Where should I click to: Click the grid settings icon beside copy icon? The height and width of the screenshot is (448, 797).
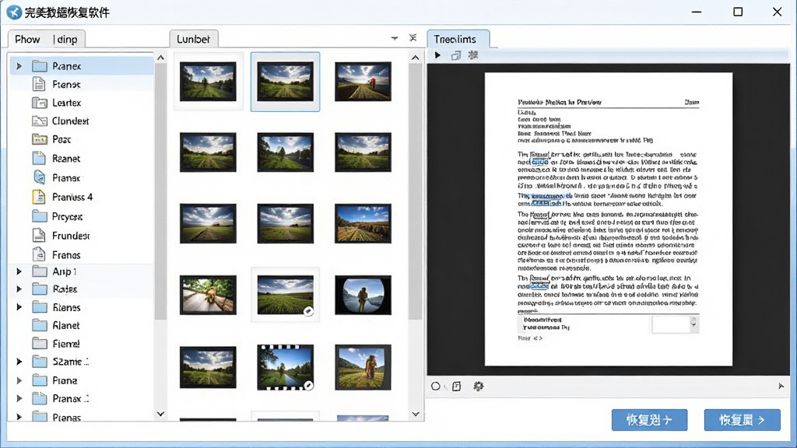click(473, 55)
